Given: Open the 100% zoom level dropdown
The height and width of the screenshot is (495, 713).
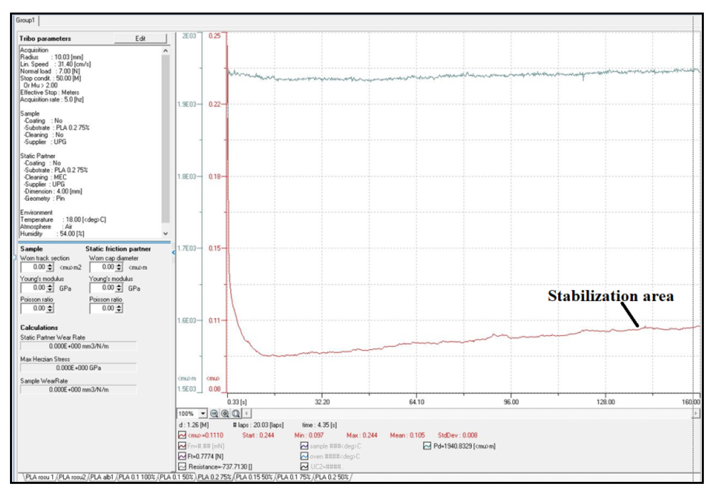Looking at the screenshot, I should coord(203,413).
